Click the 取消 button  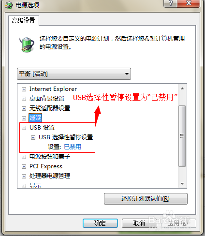(139, 223)
